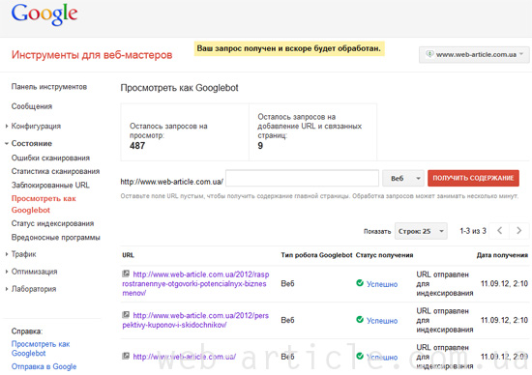
Task: Go to next results page arrow
Action: click(518, 231)
